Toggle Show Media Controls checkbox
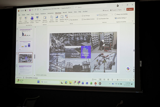This screenshot has width=160, height=107. click(x=82, y=19)
